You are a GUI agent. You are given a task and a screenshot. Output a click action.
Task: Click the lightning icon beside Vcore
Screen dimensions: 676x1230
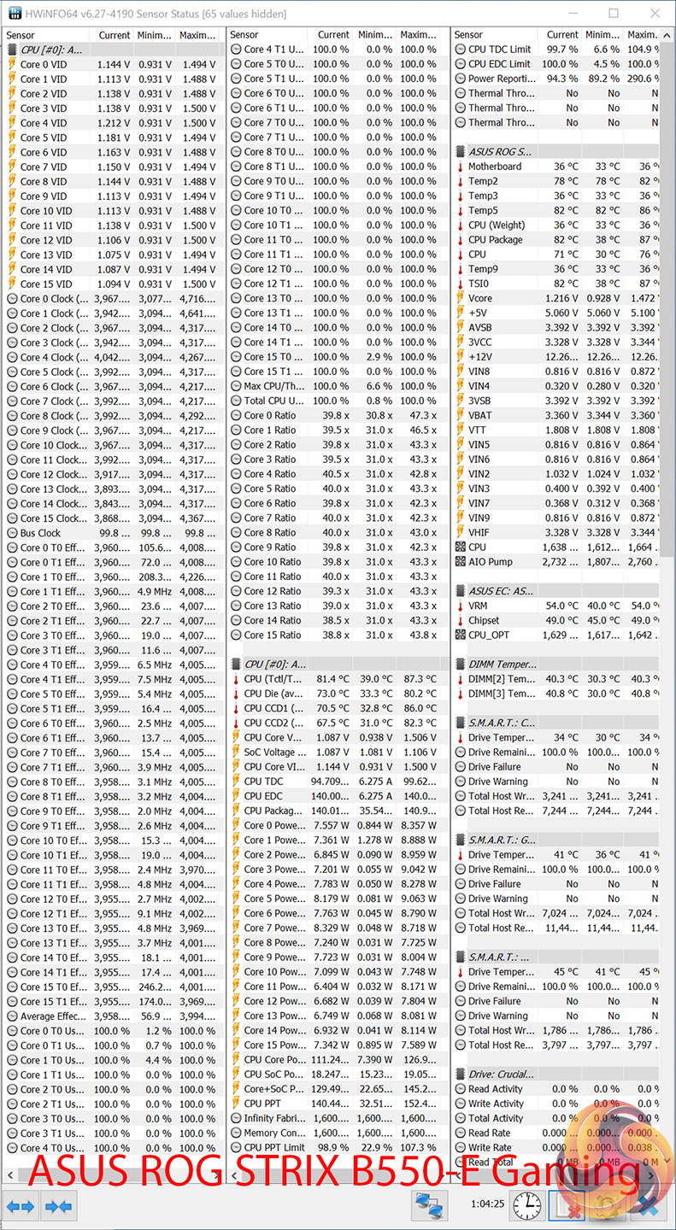coord(460,298)
